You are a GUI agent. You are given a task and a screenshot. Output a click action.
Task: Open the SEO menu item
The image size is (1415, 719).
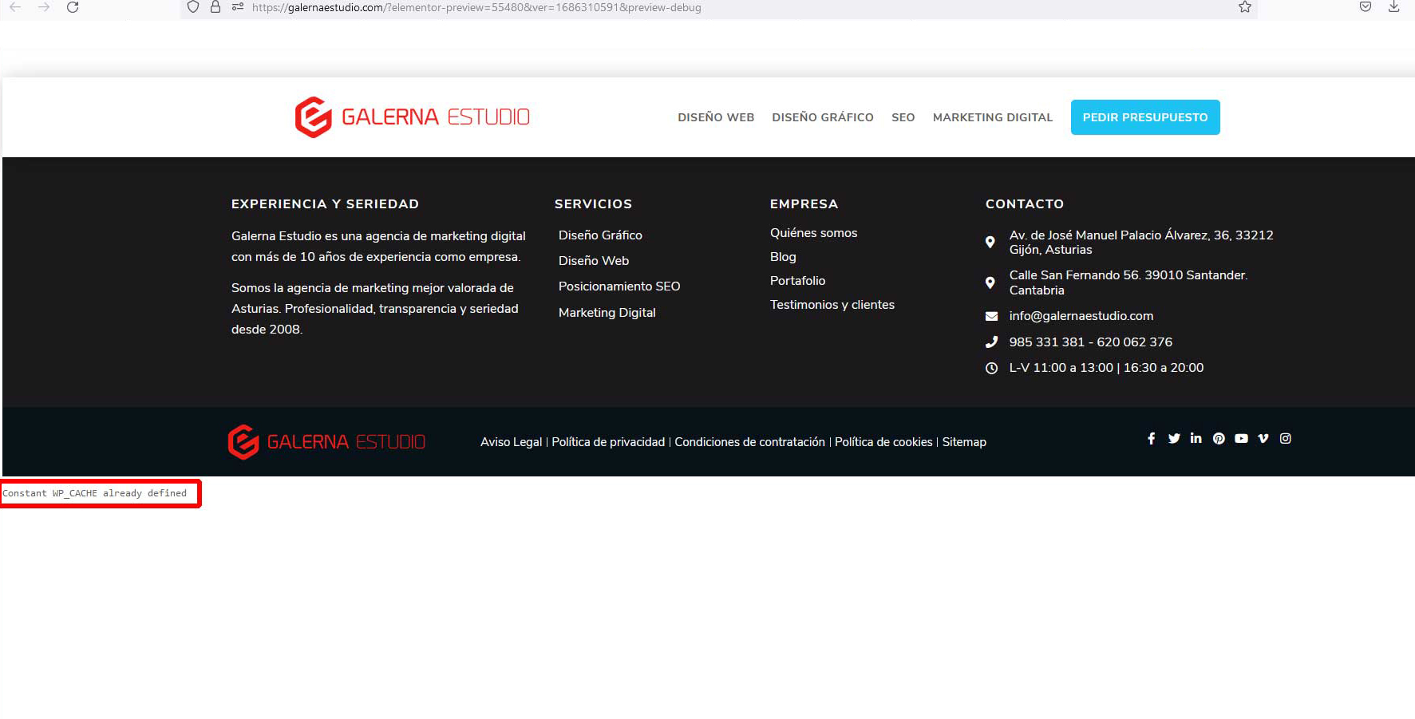[903, 117]
